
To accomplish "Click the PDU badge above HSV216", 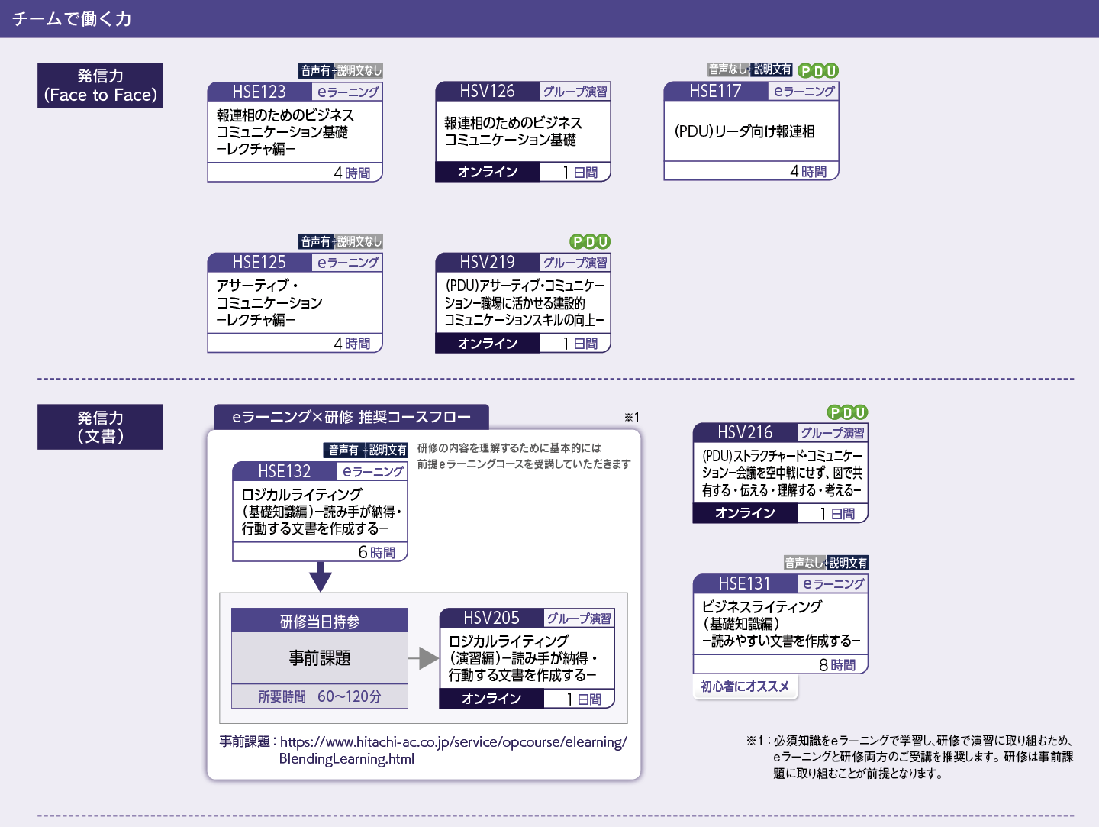I will pos(847,412).
